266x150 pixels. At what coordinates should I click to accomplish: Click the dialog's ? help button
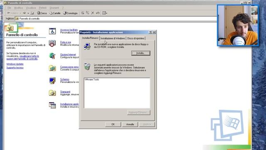(x=150, y=32)
